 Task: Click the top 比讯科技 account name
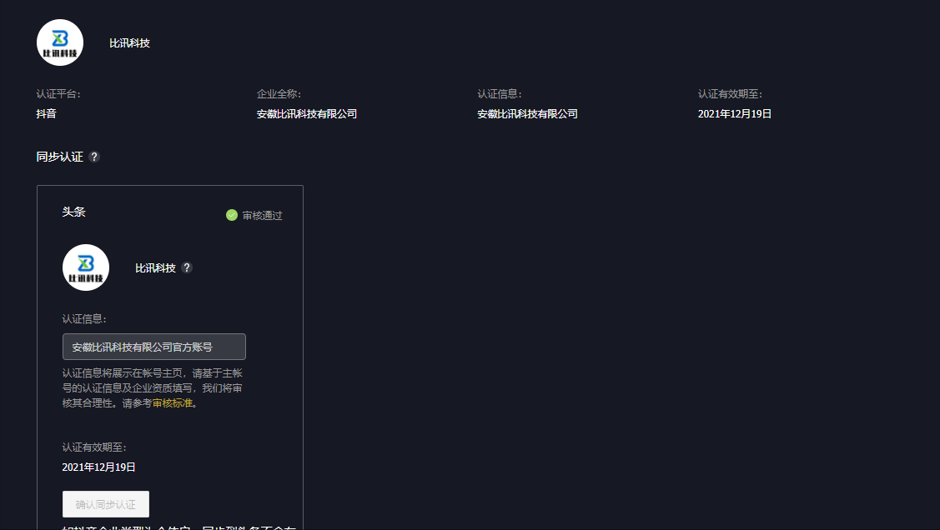point(130,42)
